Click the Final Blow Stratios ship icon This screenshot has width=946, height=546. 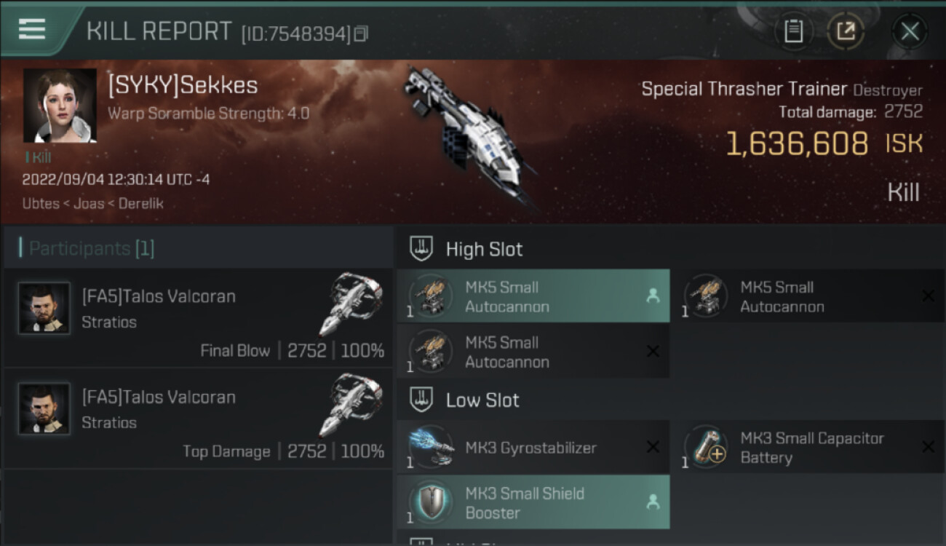(x=351, y=304)
